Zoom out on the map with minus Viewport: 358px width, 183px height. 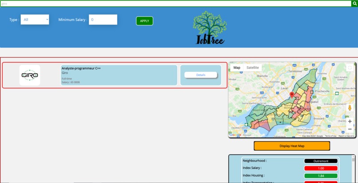[350, 129]
